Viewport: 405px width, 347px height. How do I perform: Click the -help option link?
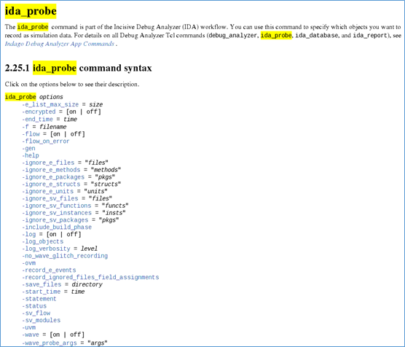click(x=31, y=155)
